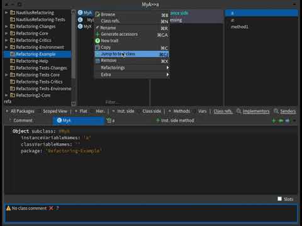This screenshot has height=226, width=302.
Task: Click the folder icon of Refactoring-Help
Action: point(13,61)
